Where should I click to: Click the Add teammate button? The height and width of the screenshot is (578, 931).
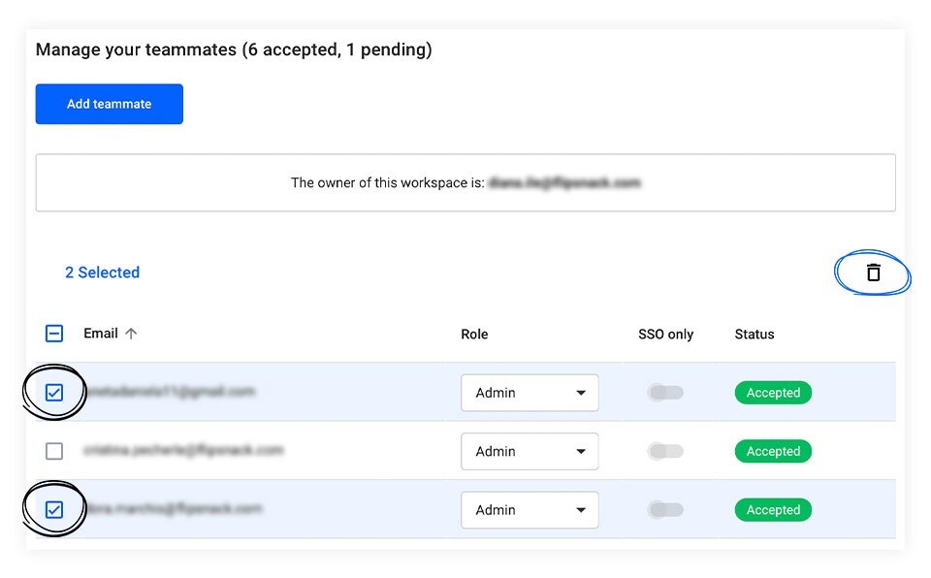tap(109, 104)
